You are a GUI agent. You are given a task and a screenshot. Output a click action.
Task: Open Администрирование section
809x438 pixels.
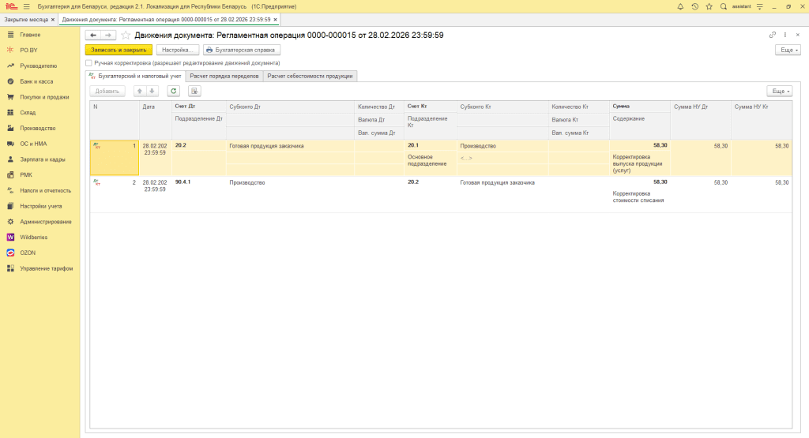[45, 222]
